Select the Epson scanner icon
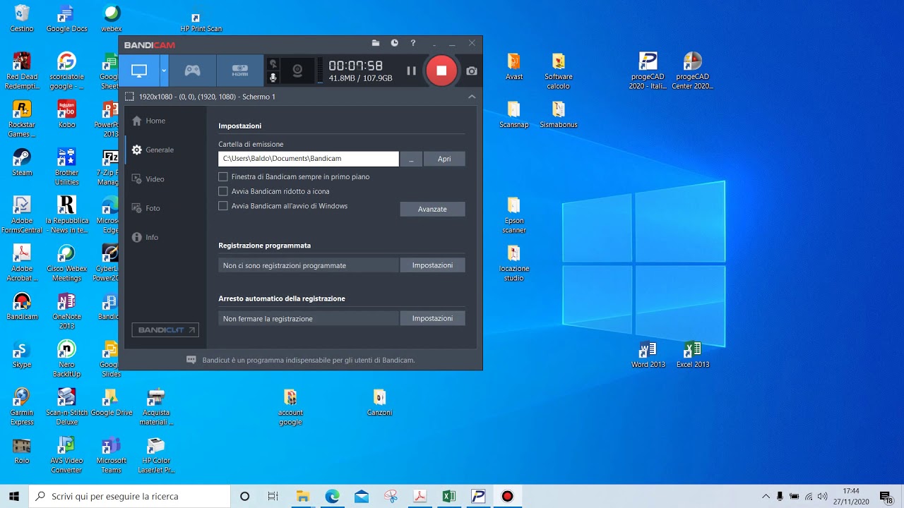904x508 pixels. 514,214
